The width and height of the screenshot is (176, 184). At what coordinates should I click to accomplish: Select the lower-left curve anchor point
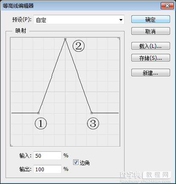[x=38, y=113]
